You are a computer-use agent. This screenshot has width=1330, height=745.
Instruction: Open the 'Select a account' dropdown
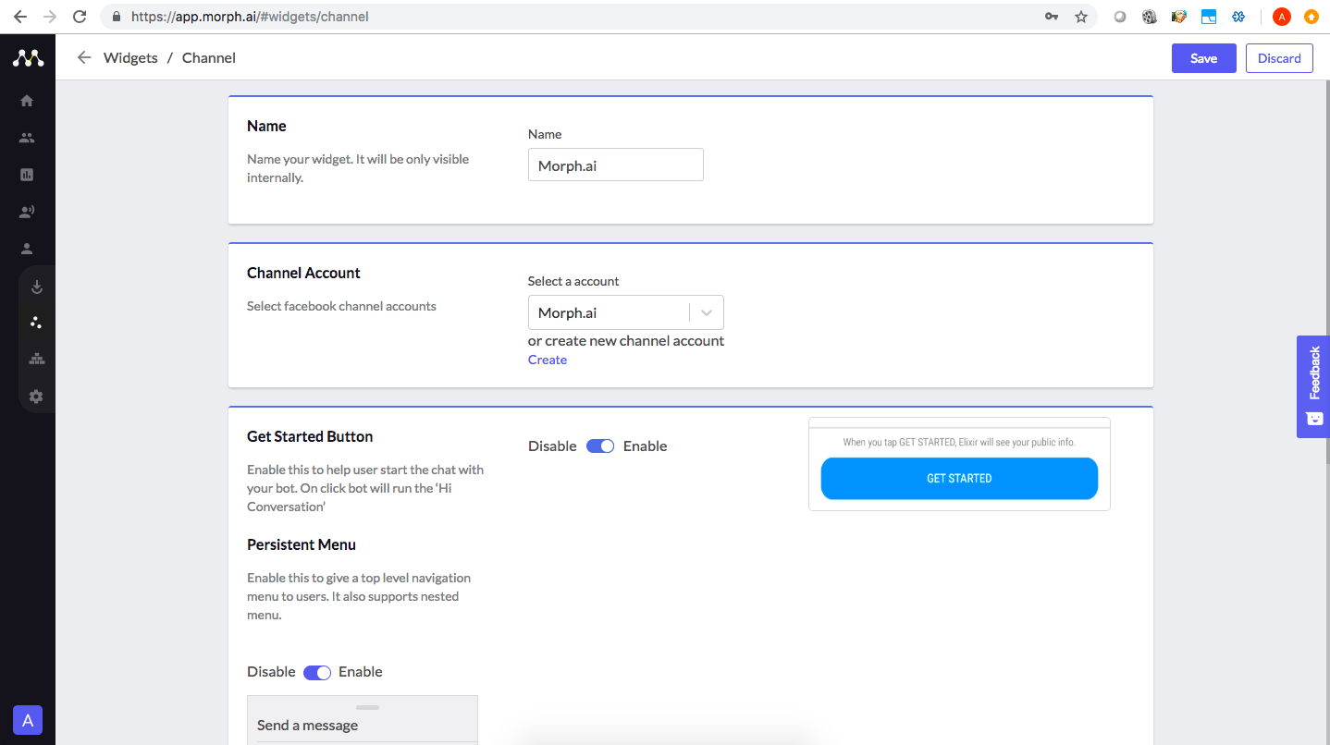(x=625, y=312)
